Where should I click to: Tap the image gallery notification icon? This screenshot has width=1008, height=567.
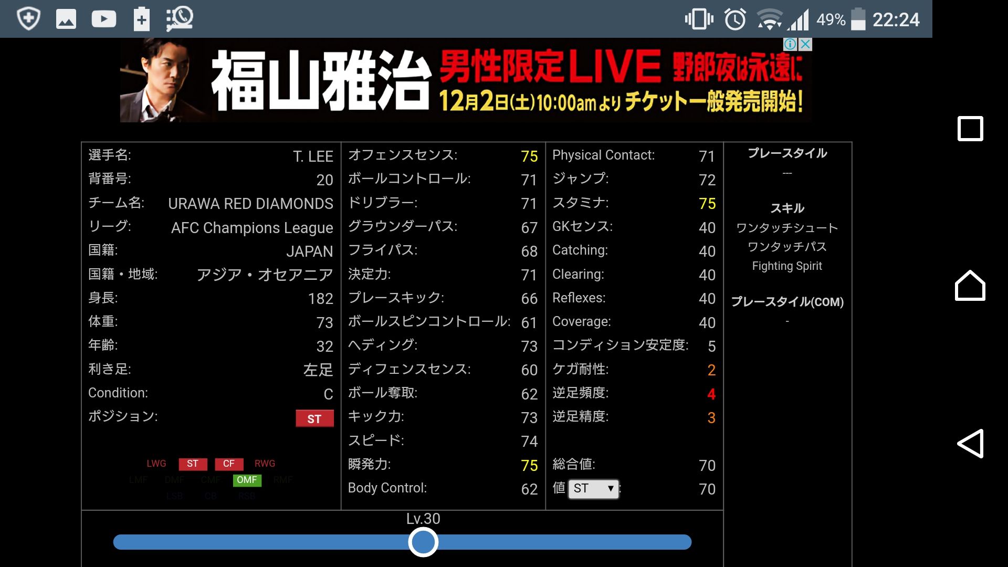(66, 19)
